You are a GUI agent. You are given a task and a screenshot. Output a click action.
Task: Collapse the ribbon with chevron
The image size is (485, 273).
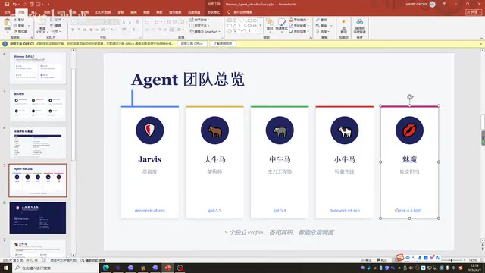[481, 38]
